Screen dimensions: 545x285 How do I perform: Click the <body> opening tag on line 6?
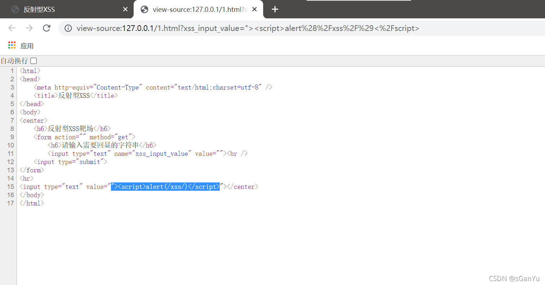pyautogui.click(x=30, y=112)
